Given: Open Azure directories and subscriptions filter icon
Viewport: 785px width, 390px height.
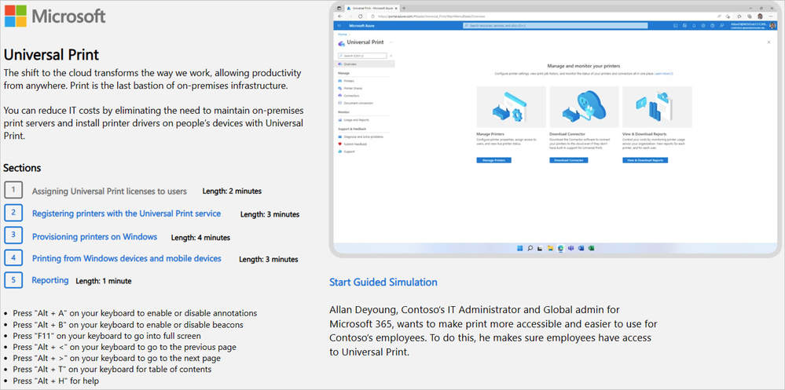Looking at the screenshot, I should pyautogui.click(x=685, y=25).
